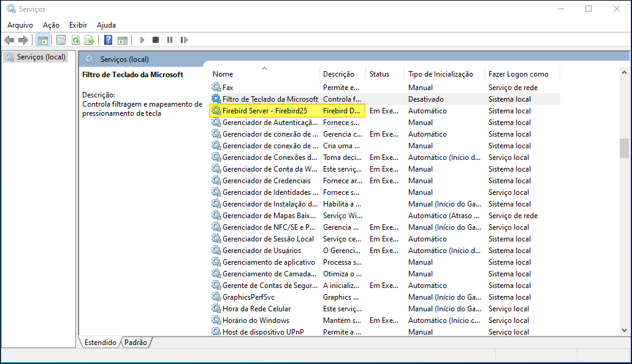Select the GraphicsPerfSvc service
Viewport: 632px width, 364px height.
pos(385,297)
